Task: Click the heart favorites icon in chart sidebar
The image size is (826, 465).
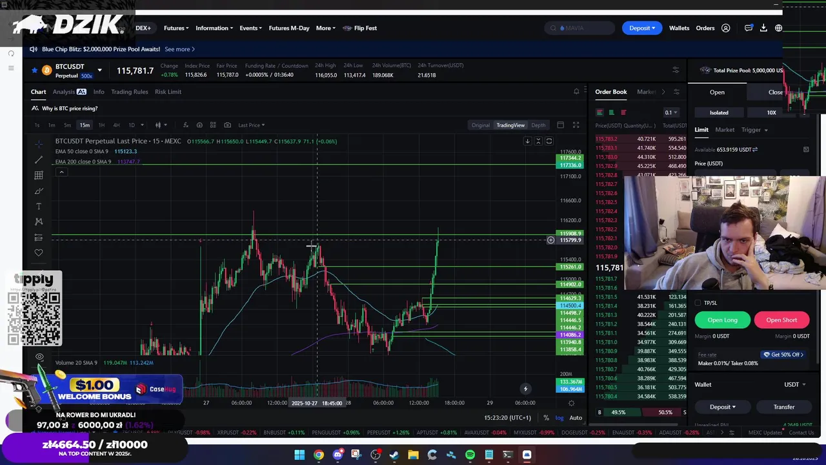Action: coord(39,253)
